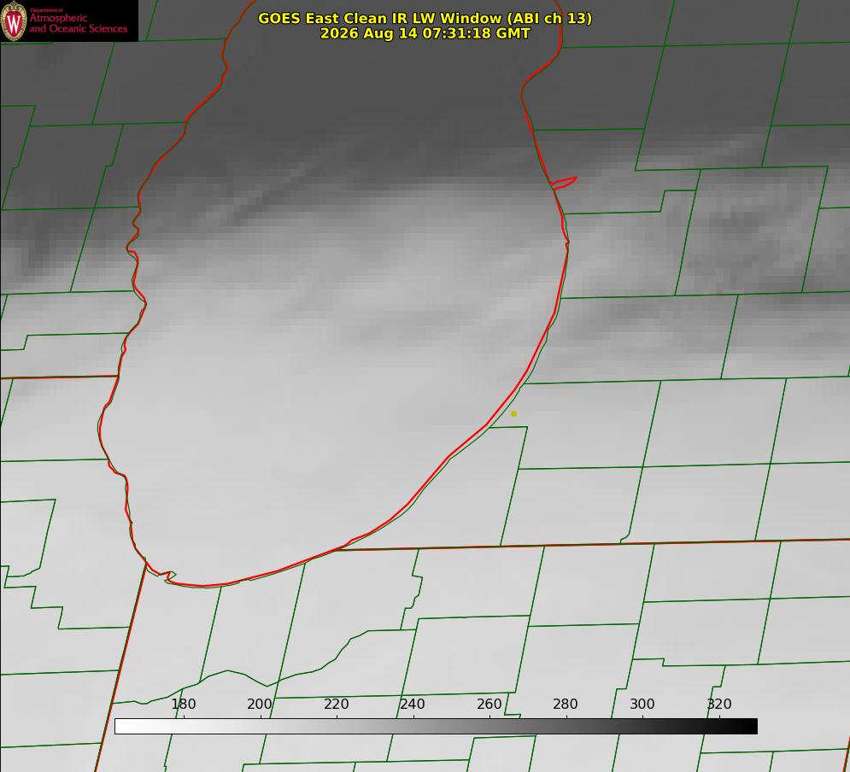
Task: Click the 280 label on the temperature scale
Action: (x=566, y=704)
